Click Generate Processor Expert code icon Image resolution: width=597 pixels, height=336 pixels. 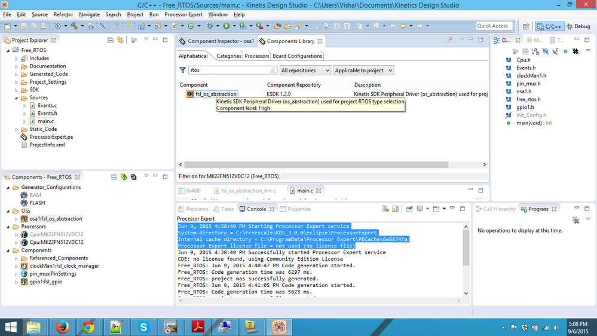coord(123,177)
